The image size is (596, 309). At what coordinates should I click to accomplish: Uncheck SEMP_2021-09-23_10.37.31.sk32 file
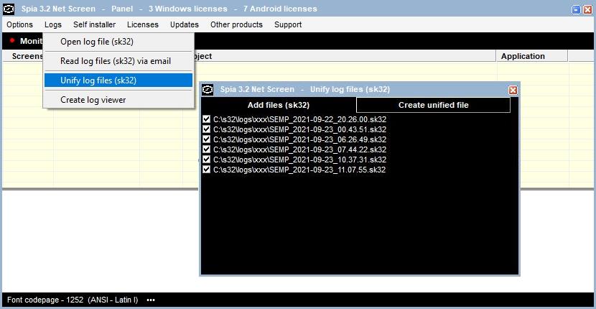pyautogui.click(x=206, y=159)
